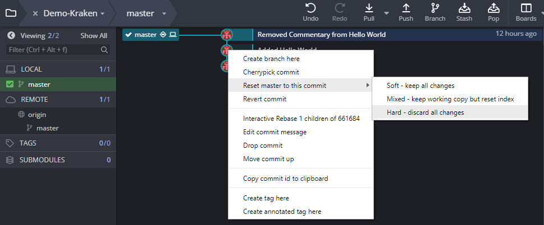
Task: Select Soft - keep all changes
Action: 450,86
